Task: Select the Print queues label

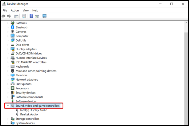Action: [23, 84]
